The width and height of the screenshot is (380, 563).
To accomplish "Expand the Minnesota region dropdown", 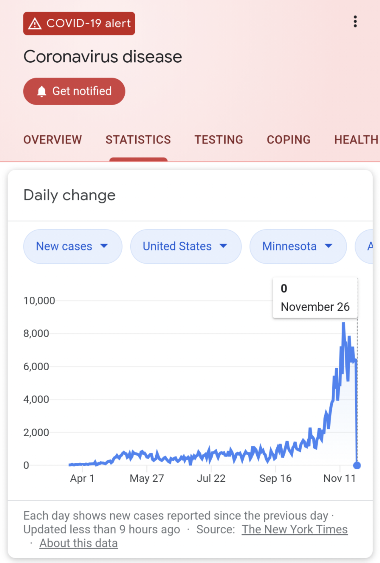I will [x=298, y=246].
